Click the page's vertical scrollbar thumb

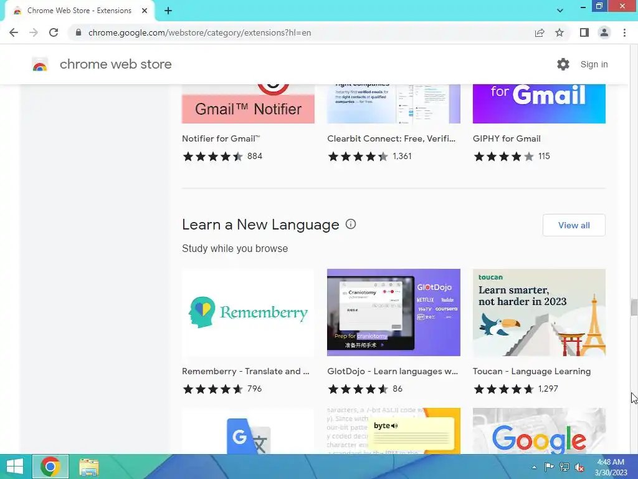click(634, 307)
